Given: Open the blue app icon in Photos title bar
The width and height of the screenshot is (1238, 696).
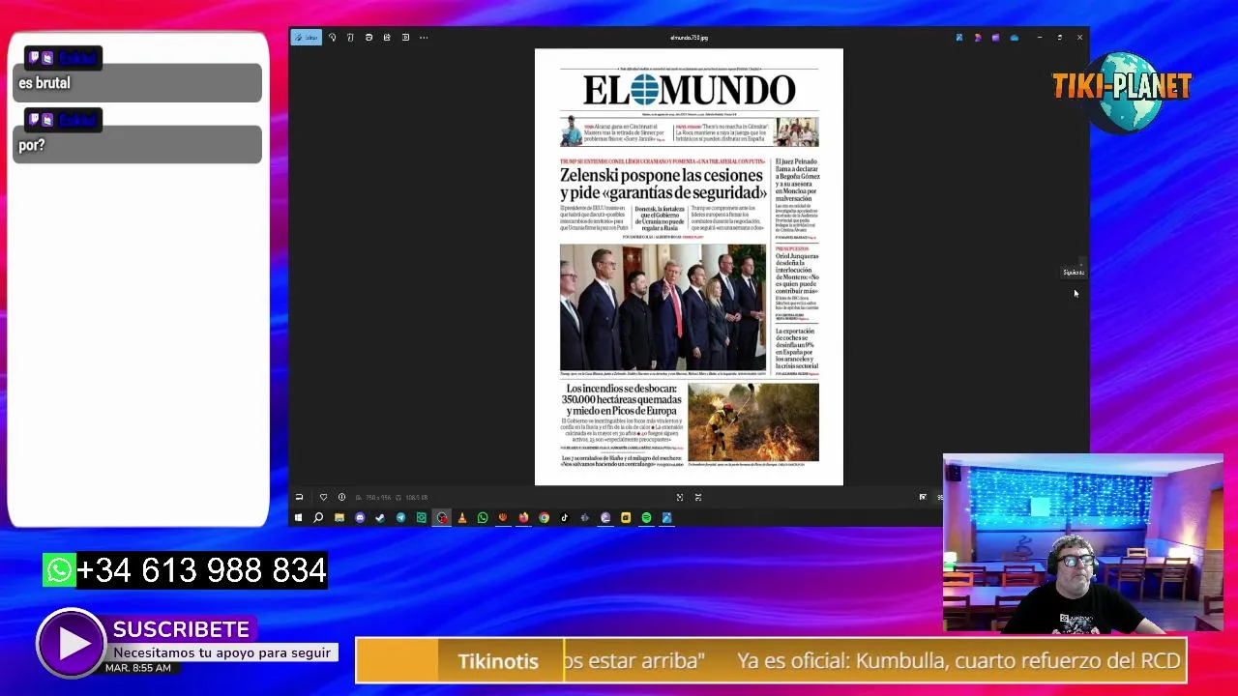Looking at the screenshot, I should click(x=958, y=38).
